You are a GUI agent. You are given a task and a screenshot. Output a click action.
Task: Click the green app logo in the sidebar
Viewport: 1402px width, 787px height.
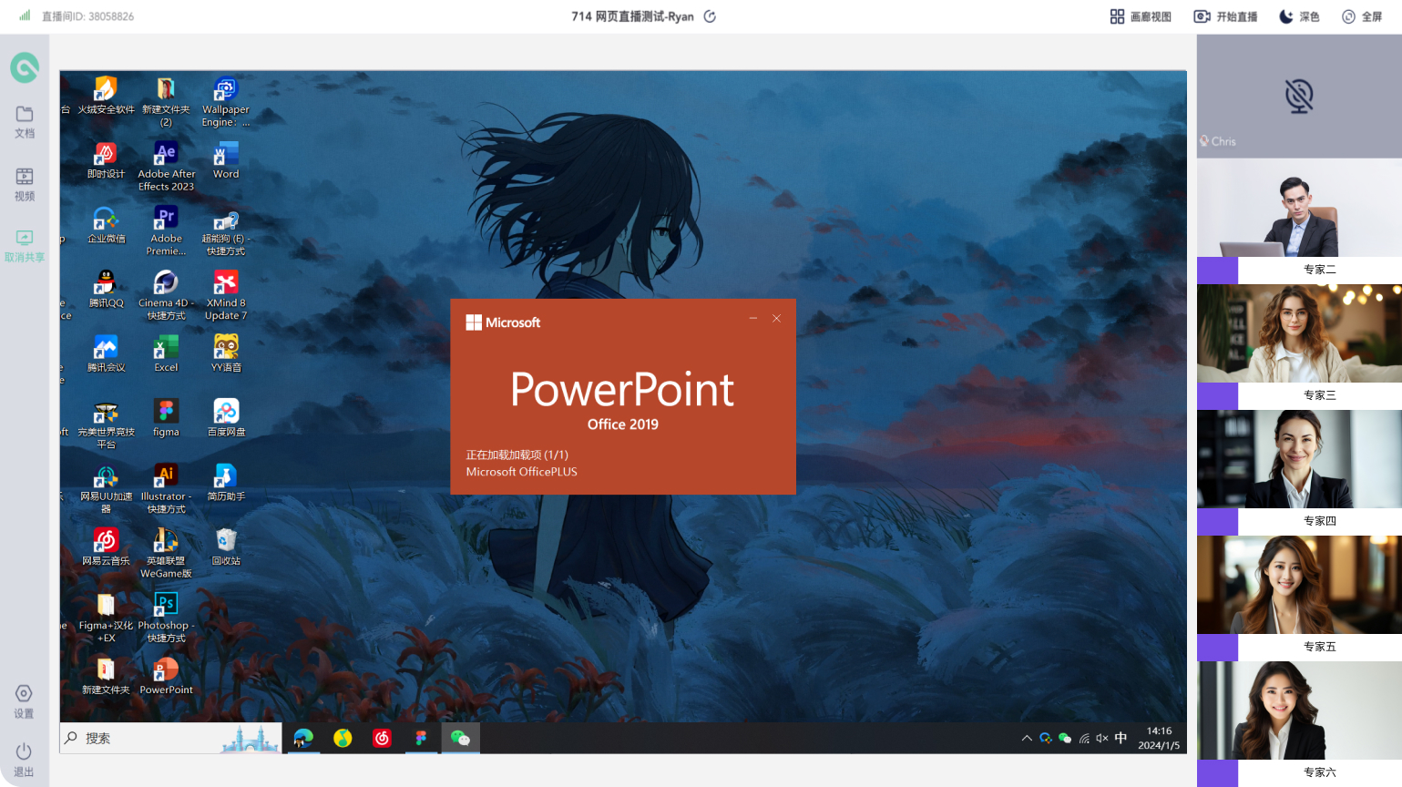25,67
